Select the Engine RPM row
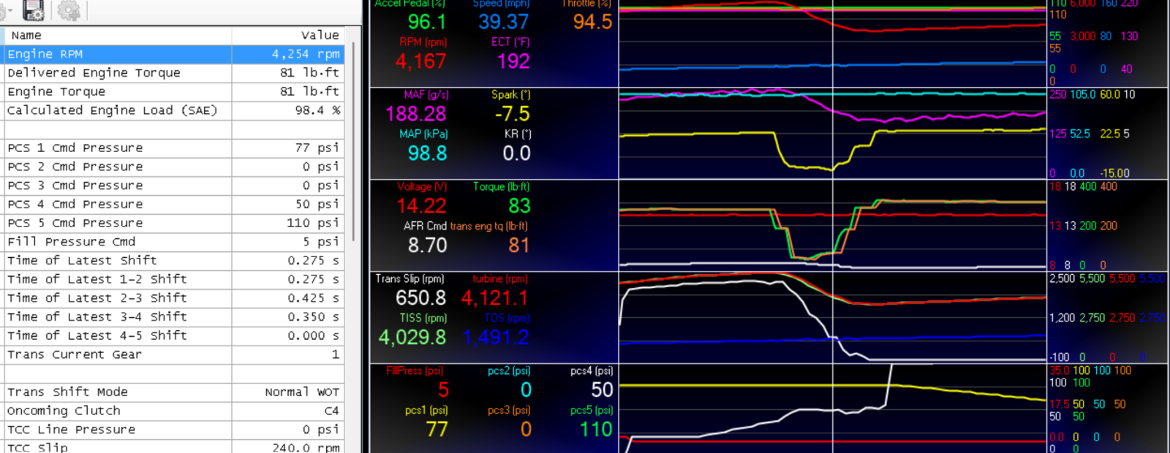This screenshot has height=453, width=1170. 174,54
